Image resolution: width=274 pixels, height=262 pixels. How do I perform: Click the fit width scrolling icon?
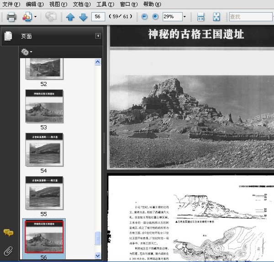coord(200,17)
